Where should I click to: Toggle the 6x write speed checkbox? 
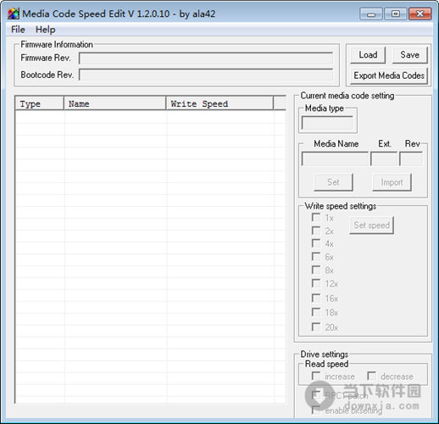point(316,257)
